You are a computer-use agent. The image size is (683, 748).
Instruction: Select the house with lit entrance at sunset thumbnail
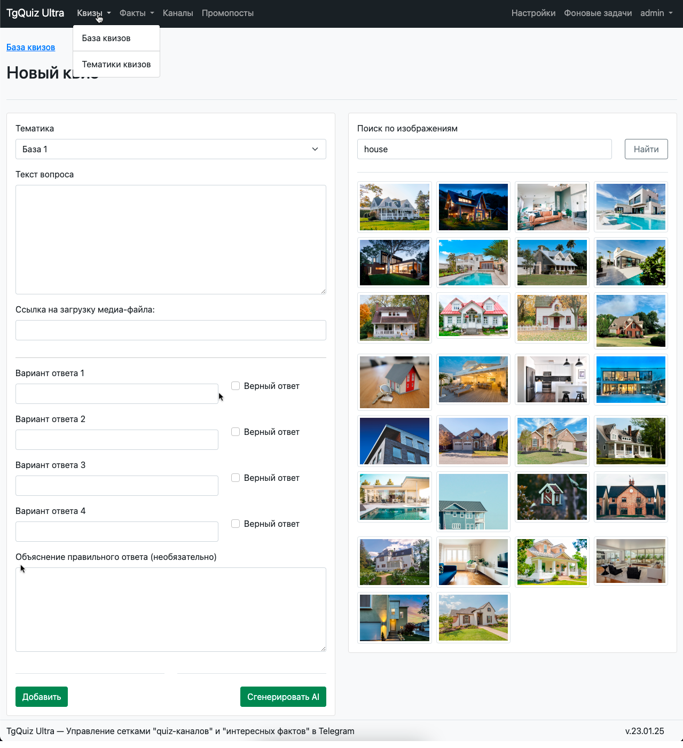(x=395, y=618)
